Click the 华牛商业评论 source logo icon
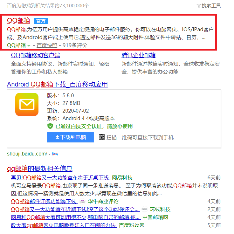 82,202
